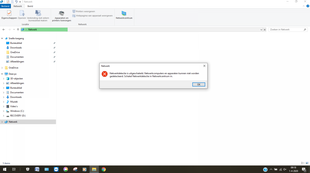The height and width of the screenshot is (173, 310).
Task: Open the Windows Start menu
Action: pyautogui.click(x=5, y=169)
